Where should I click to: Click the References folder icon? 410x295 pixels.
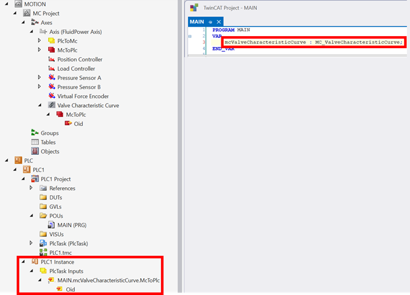pos(43,188)
